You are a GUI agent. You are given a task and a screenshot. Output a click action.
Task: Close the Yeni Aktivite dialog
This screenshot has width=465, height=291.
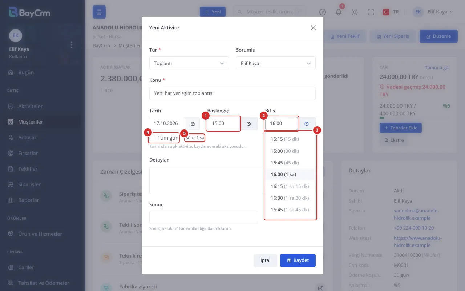point(313,28)
